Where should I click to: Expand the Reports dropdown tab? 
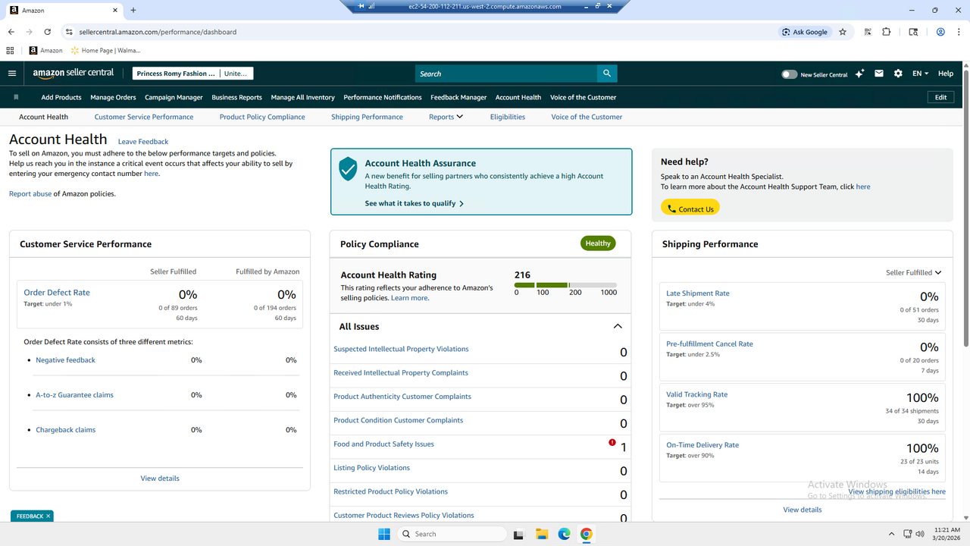pos(446,117)
